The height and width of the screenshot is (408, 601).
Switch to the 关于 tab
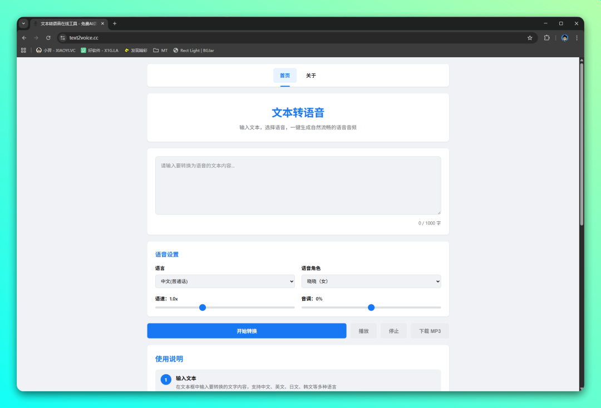coord(311,76)
